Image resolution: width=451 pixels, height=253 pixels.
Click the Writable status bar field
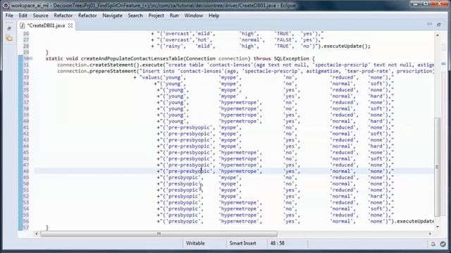coord(195,243)
